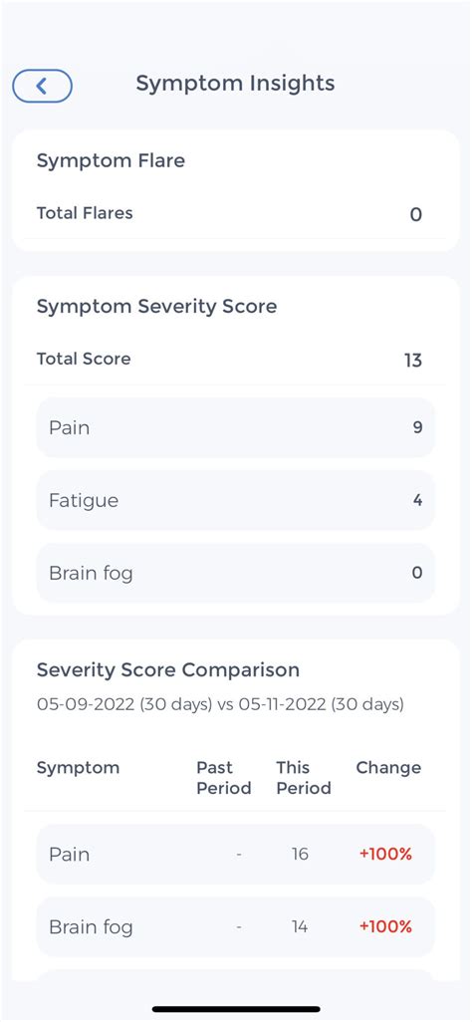
Task: Tap the Symptom Insights page title
Action: pos(235,84)
